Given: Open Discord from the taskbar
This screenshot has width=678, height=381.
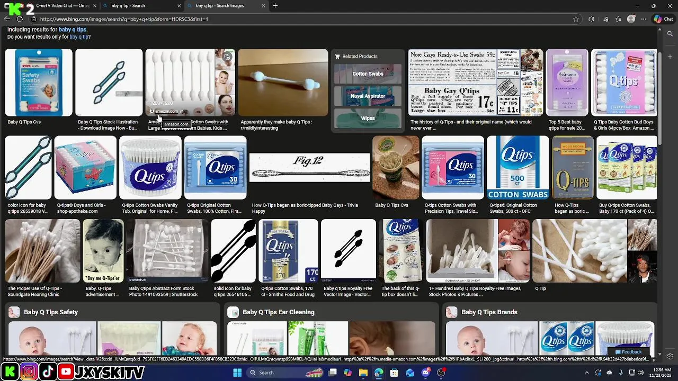Looking at the screenshot, I should coord(425,373).
